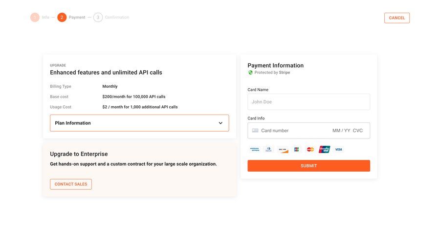Focus the Card Name input field

[308, 102]
